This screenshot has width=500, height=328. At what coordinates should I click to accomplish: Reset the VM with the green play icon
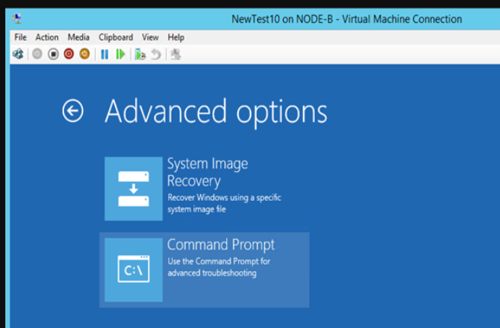click(120, 54)
